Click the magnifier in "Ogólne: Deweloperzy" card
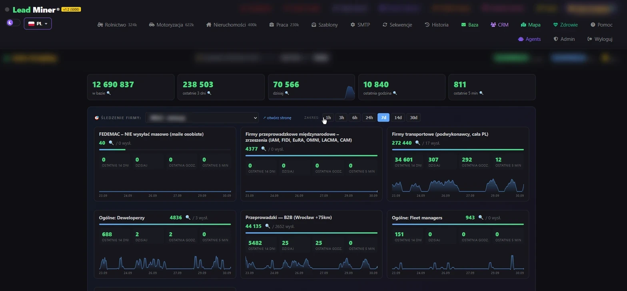The image size is (627, 291). pos(188,218)
